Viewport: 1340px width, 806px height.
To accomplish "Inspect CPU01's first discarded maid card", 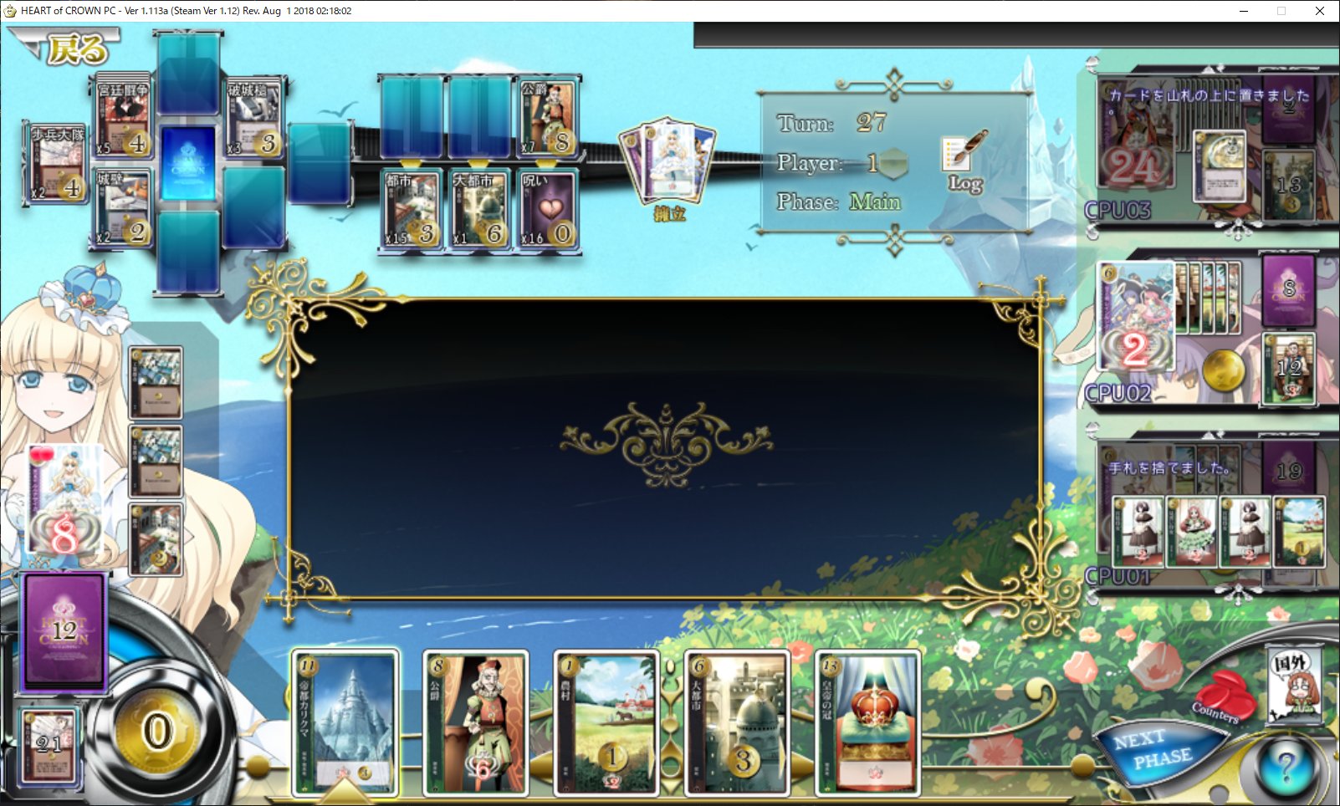I will [1138, 532].
